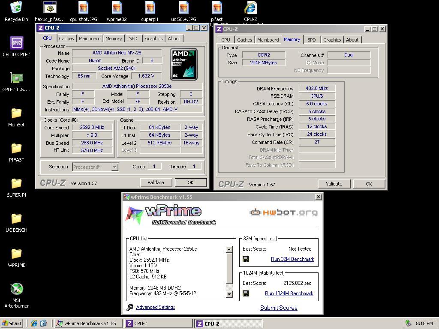Click the active second CPU-Z taskbar button
Viewport: 439px width, 329px height.
[x=229, y=324]
